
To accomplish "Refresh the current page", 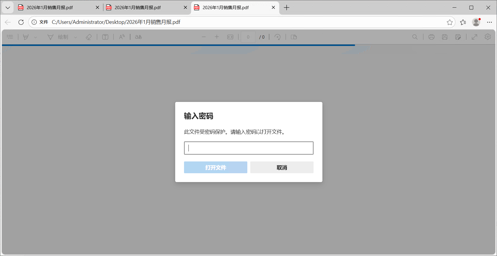I will (21, 22).
